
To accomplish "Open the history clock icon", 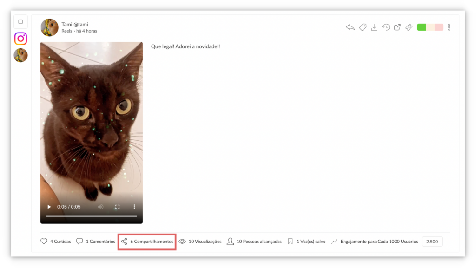I will click(386, 27).
